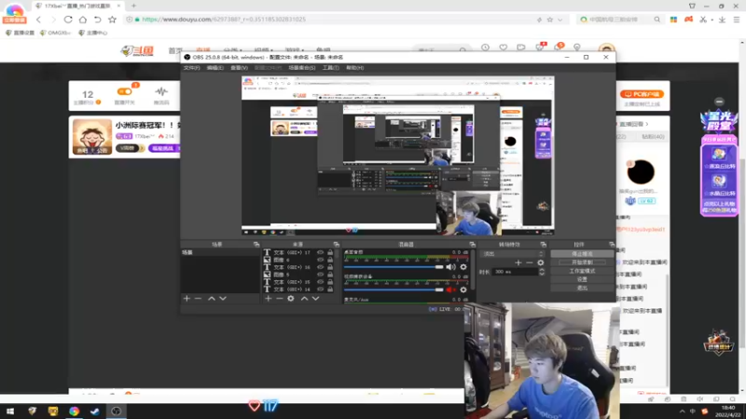The height and width of the screenshot is (419, 746).
Task: Open second mixer track's settings gear
Action: 463,290
